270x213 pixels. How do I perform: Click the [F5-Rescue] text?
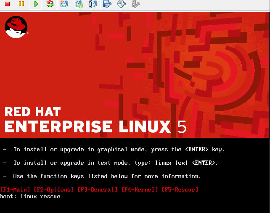(x=180, y=189)
